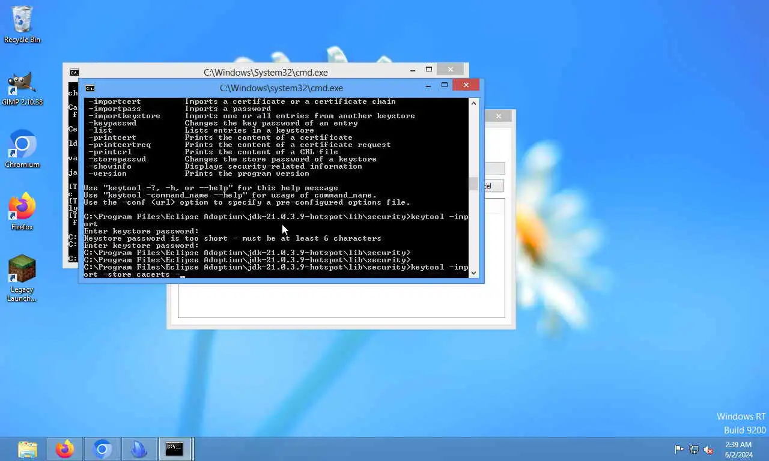Maximize the front system32 cmd.exe window
This screenshot has width=769, height=461.
tap(445, 85)
